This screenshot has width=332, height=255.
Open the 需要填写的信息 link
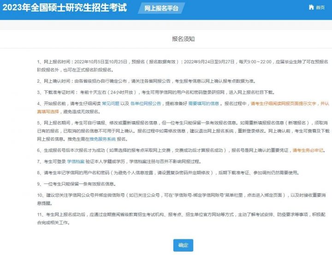[x=204, y=104]
